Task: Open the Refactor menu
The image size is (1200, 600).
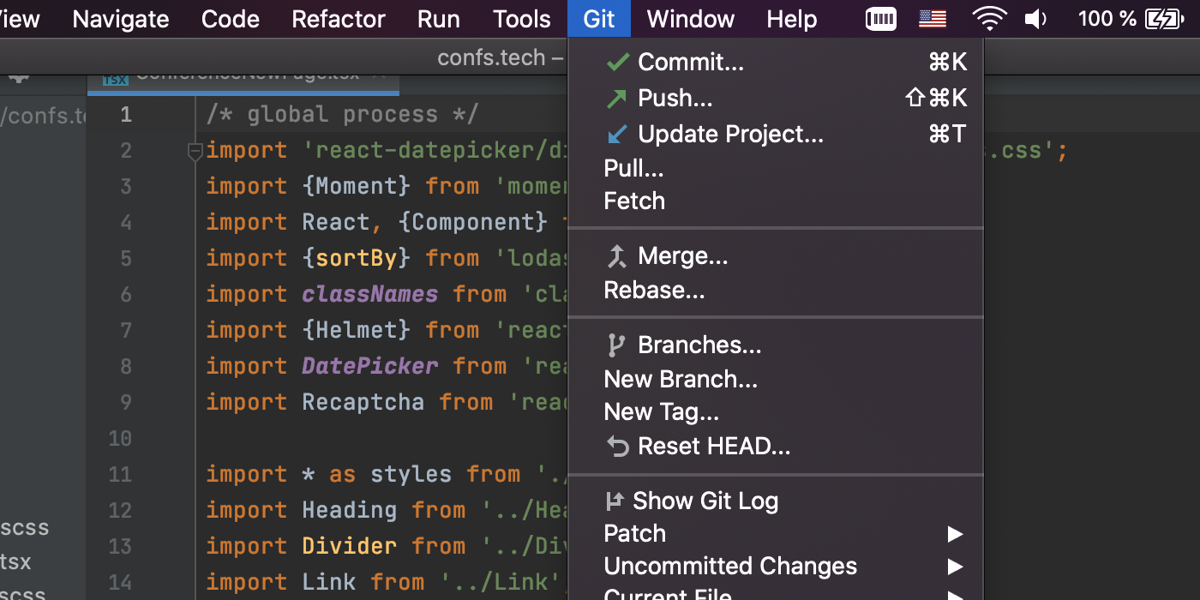Action: [339, 19]
